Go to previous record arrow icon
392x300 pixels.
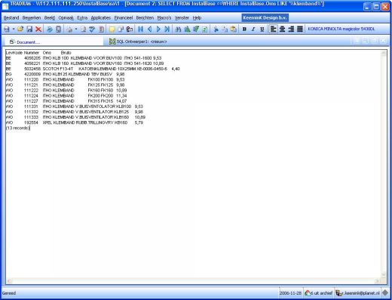(149, 29)
